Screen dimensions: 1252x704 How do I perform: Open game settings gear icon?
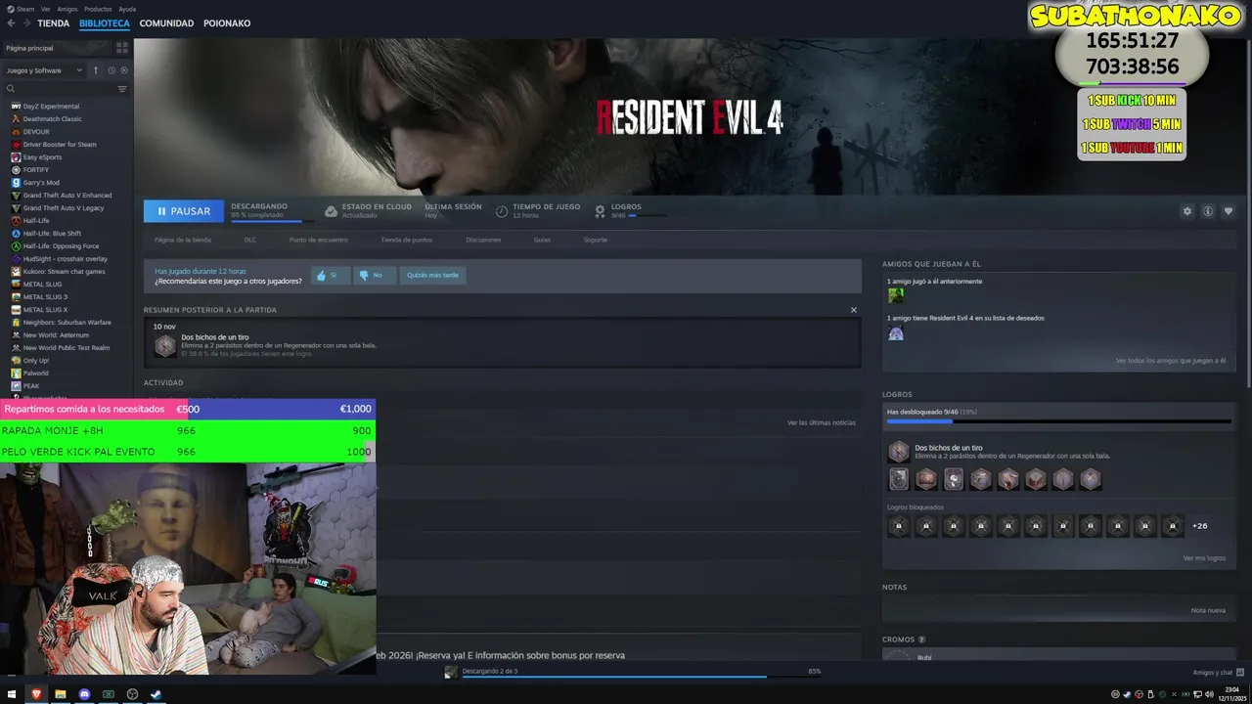pos(1187,211)
